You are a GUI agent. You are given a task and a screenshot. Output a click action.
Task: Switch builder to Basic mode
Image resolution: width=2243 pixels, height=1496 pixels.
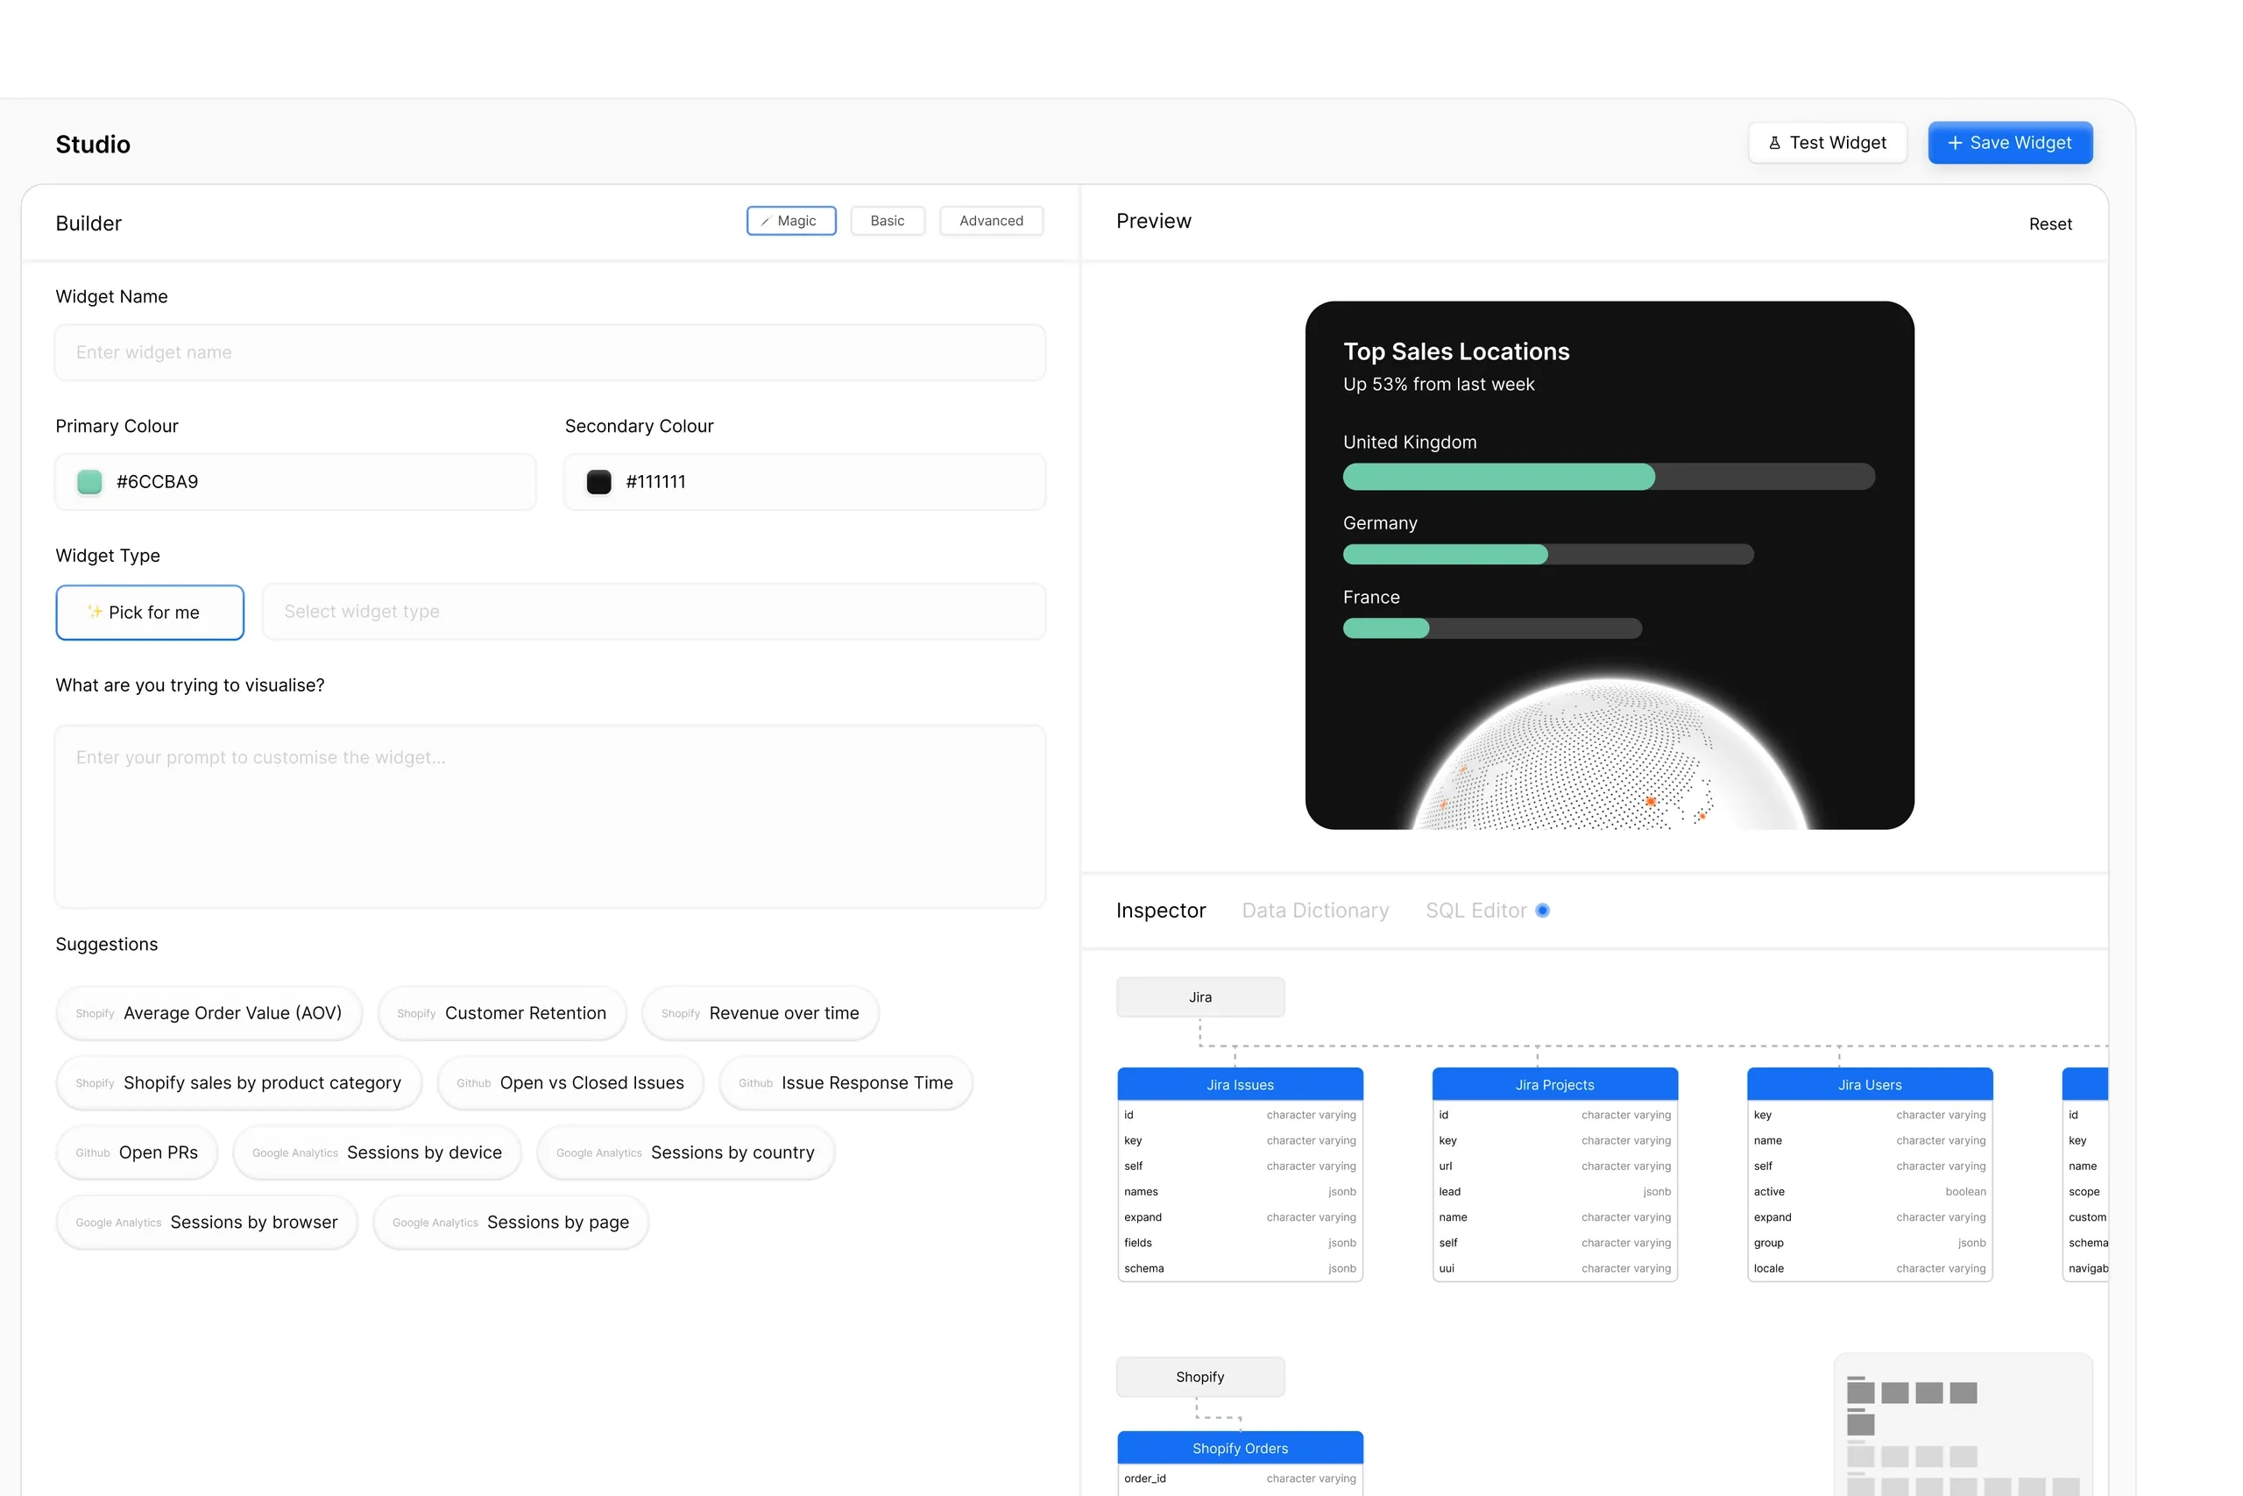(x=887, y=220)
